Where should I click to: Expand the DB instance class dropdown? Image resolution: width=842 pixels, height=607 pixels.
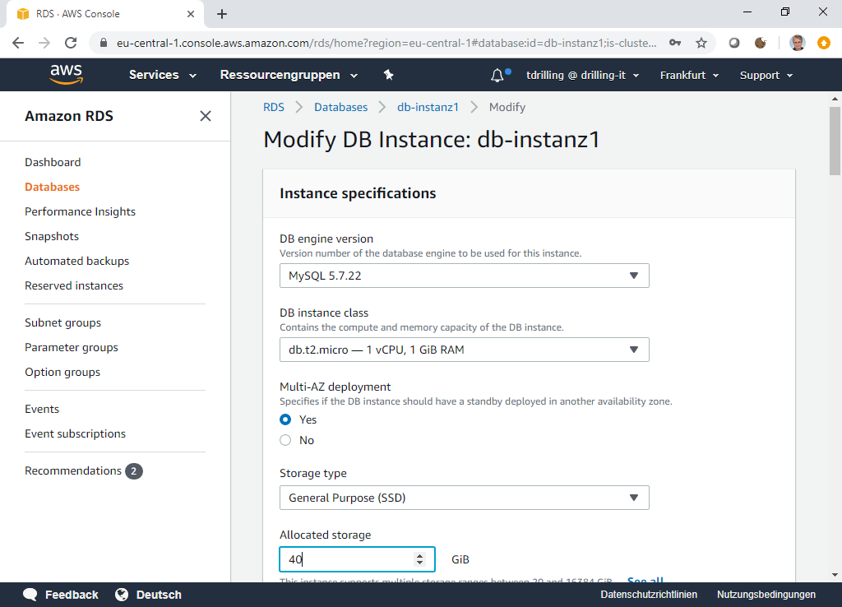[x=464, y=350]
